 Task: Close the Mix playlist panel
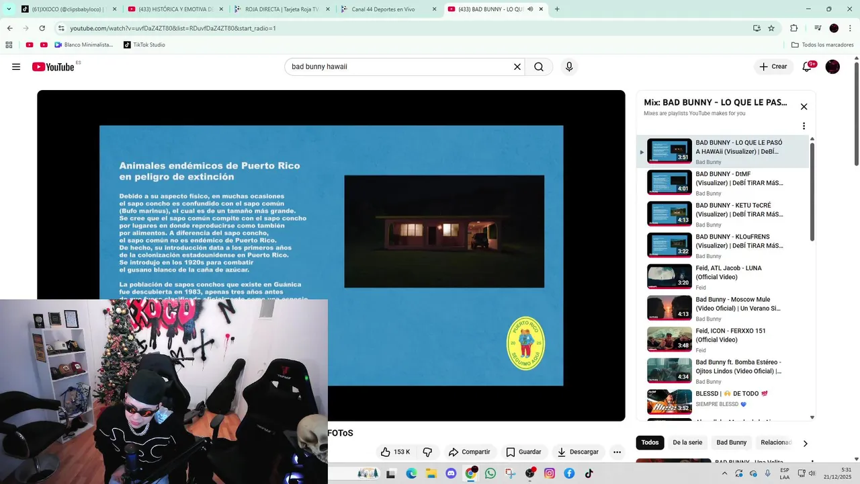point(804,106)
